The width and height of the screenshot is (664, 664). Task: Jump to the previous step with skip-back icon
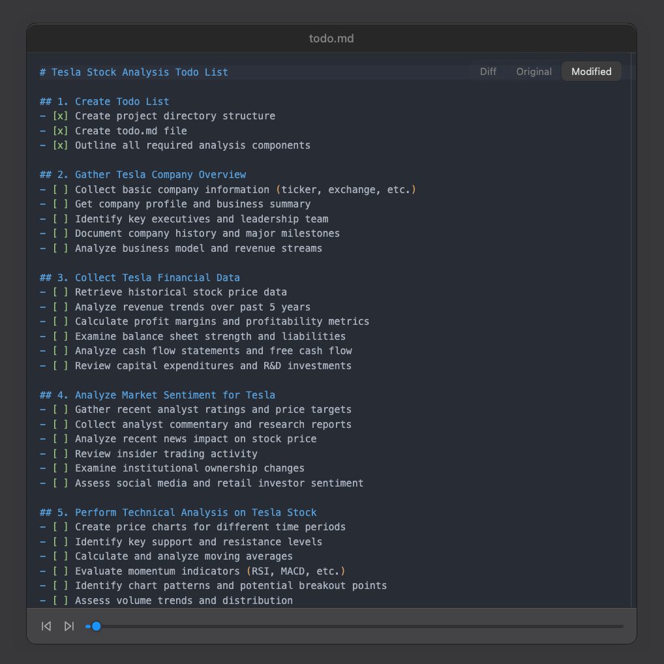point(46,626)
